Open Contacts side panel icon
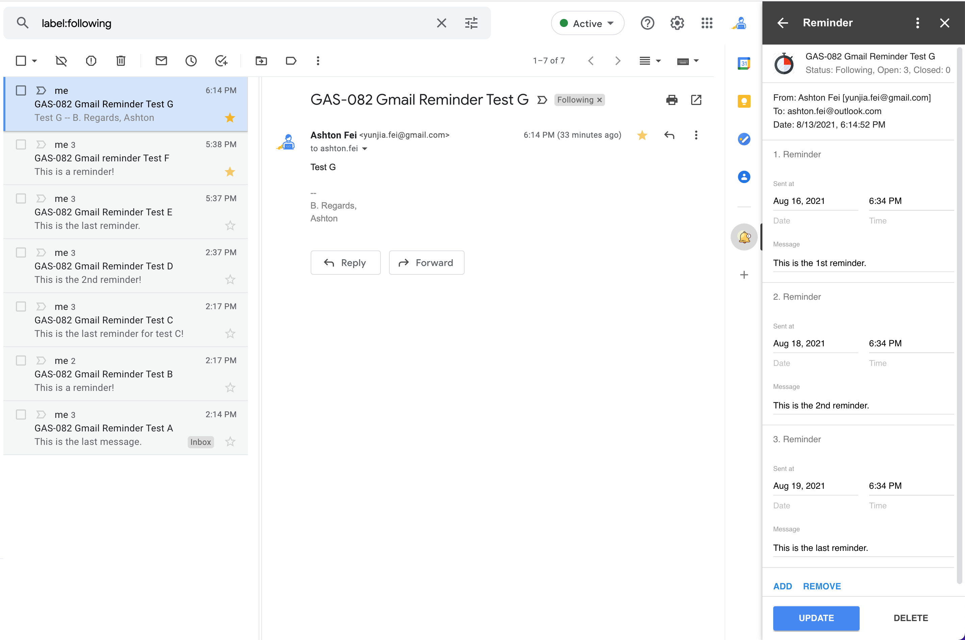 (744, 177)
